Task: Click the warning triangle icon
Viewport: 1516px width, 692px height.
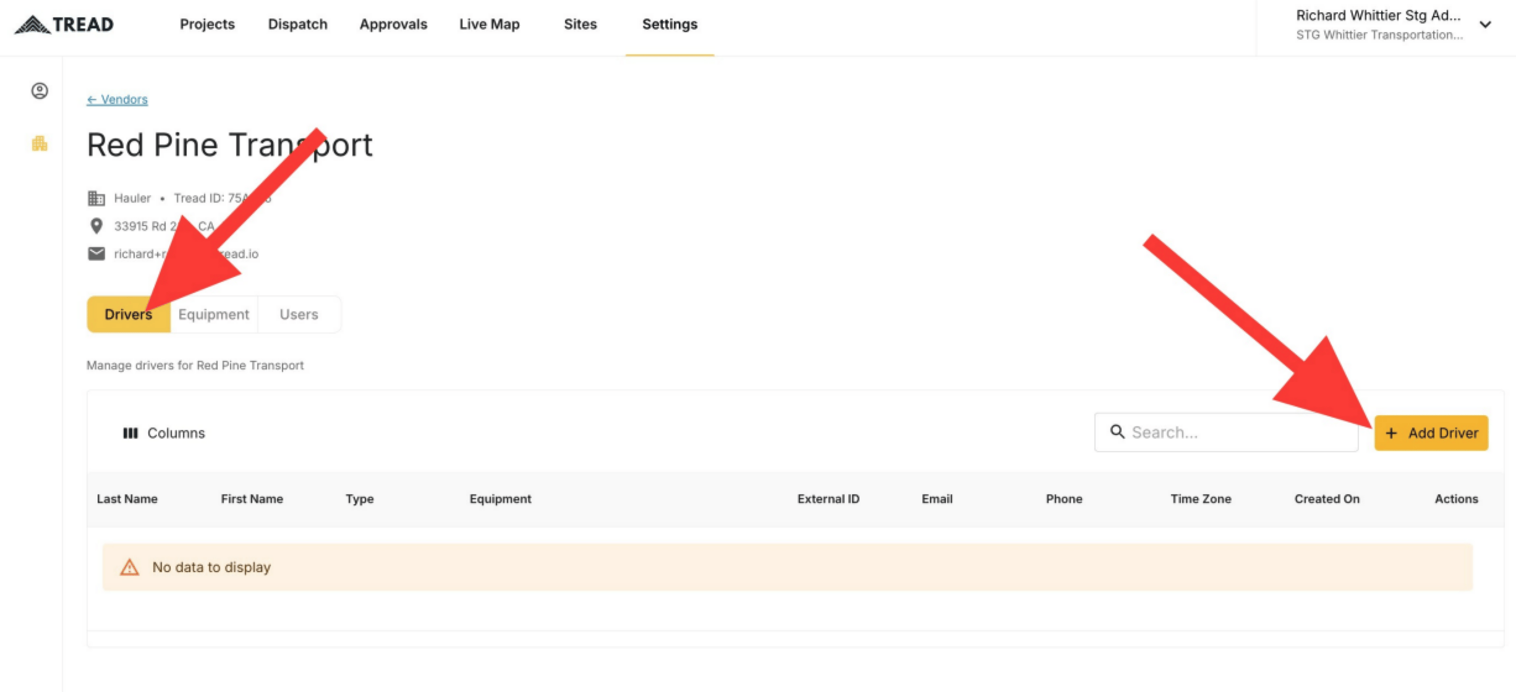Action: tap(129, 567)
